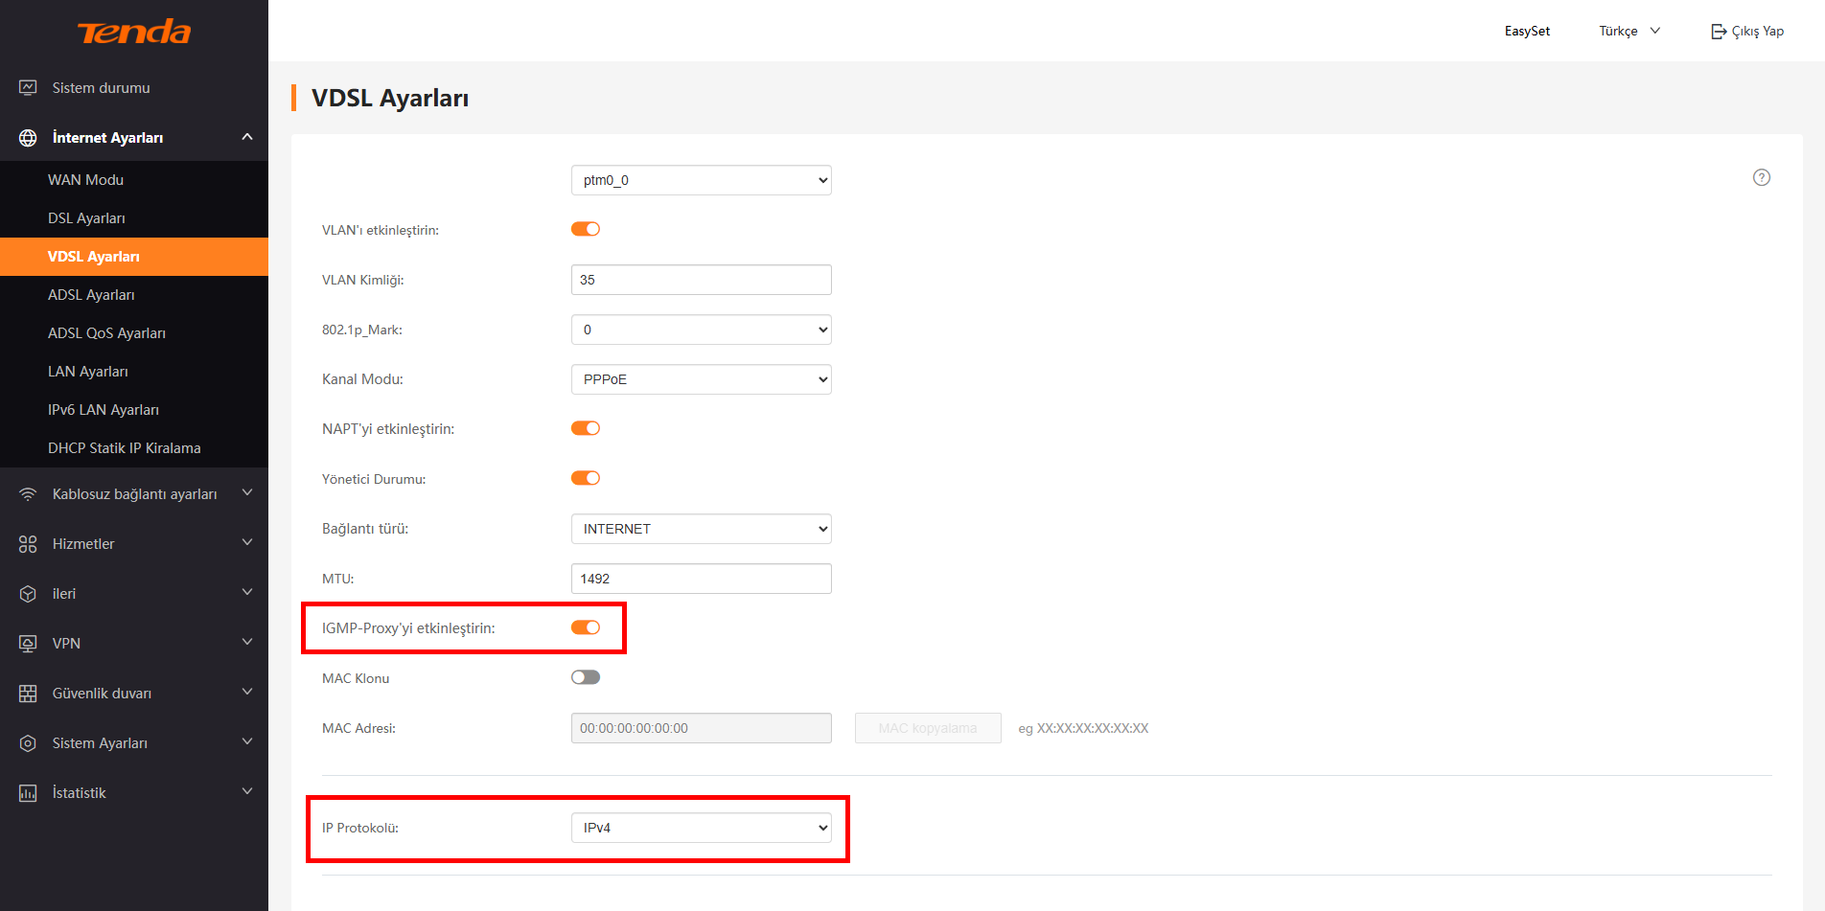Click Çıkış Yap to log out

click(1746, 32)
